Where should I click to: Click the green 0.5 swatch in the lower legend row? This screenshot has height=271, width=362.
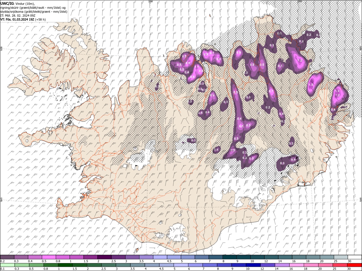pyautogui.click(x=36, y=265)
